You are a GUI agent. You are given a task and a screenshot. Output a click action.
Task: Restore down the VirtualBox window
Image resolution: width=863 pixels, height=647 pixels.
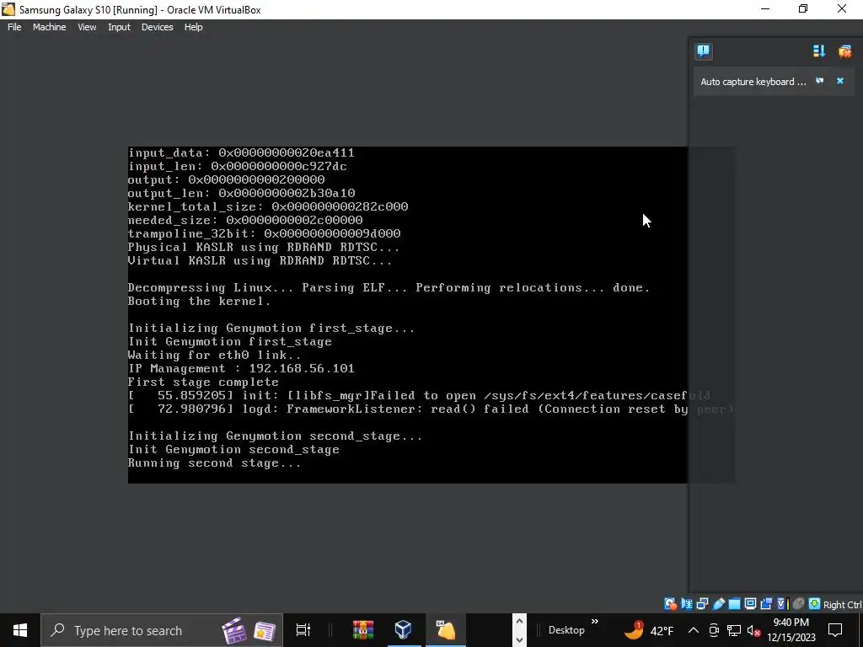point(803,8)
